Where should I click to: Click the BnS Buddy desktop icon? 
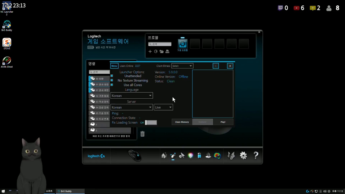coord(7,26)
